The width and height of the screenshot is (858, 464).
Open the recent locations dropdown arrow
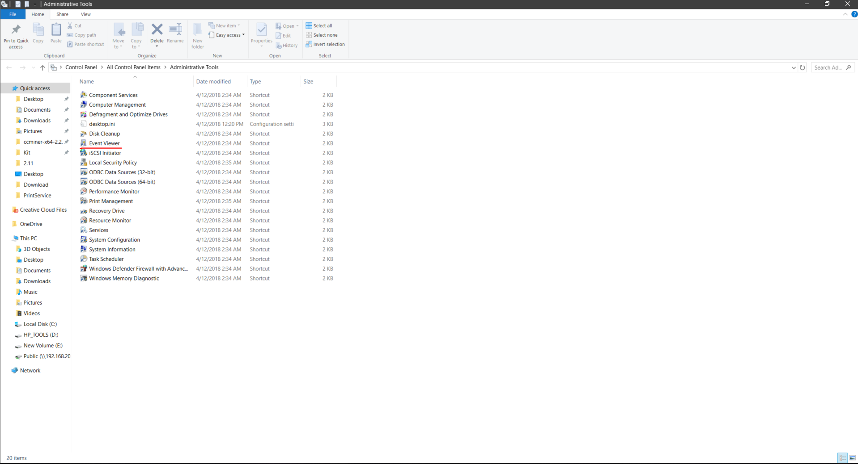click(x=33, y=67)
